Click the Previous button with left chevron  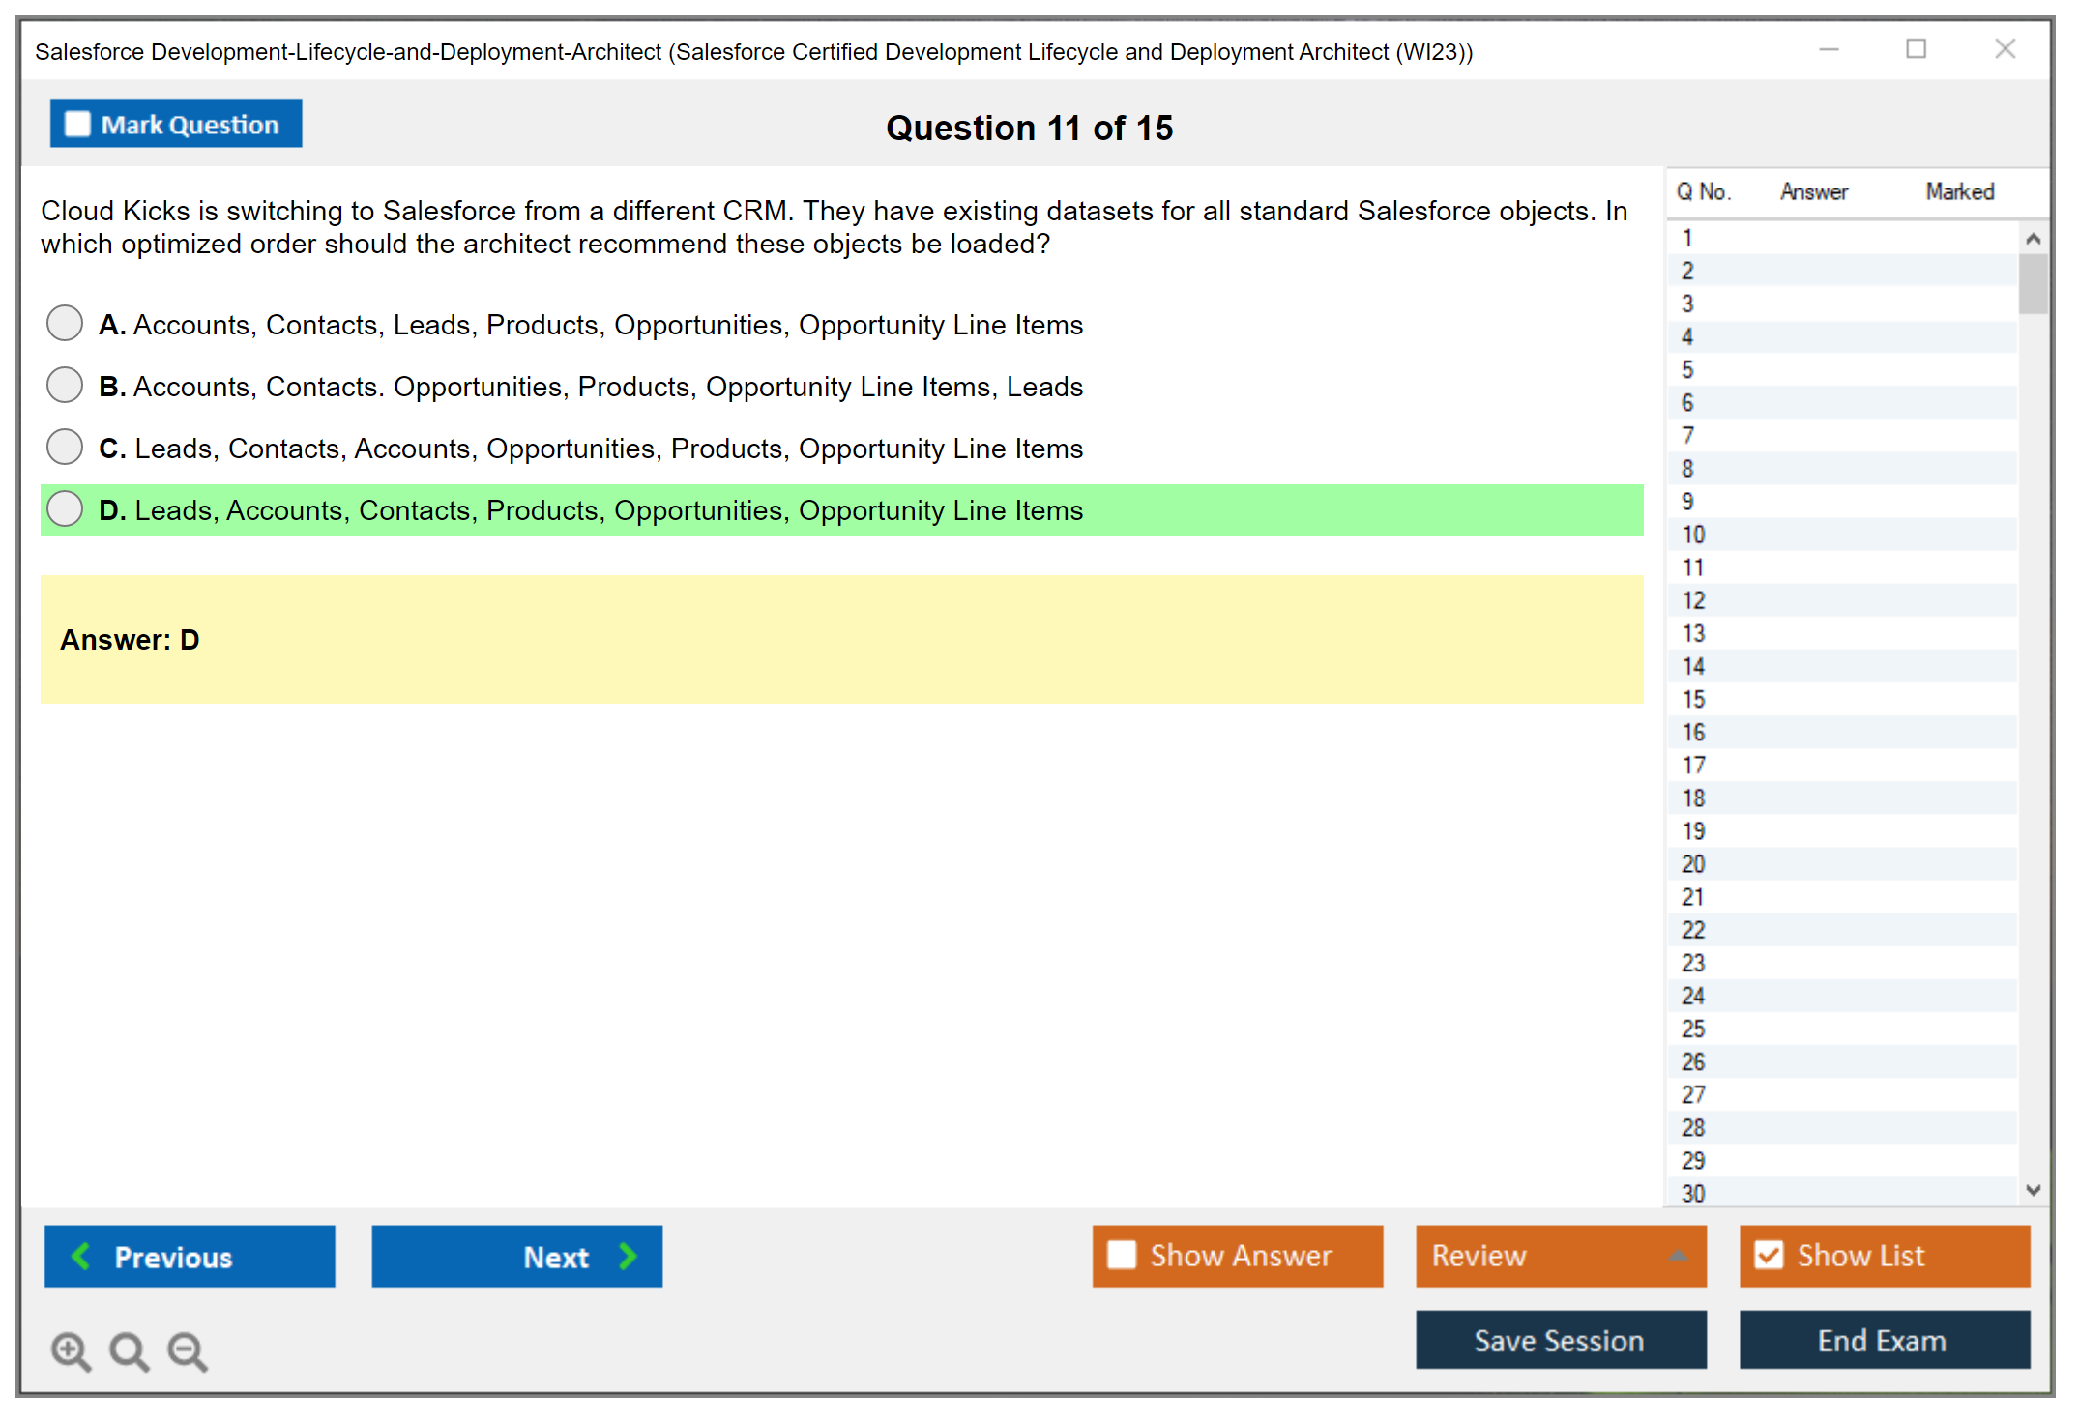point(190,1256)
